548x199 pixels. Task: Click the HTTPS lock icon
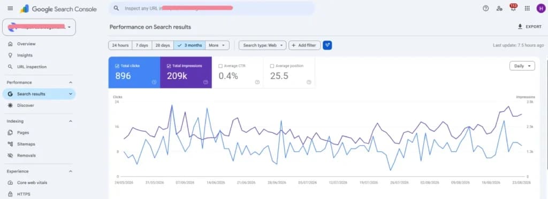point(10,194)
